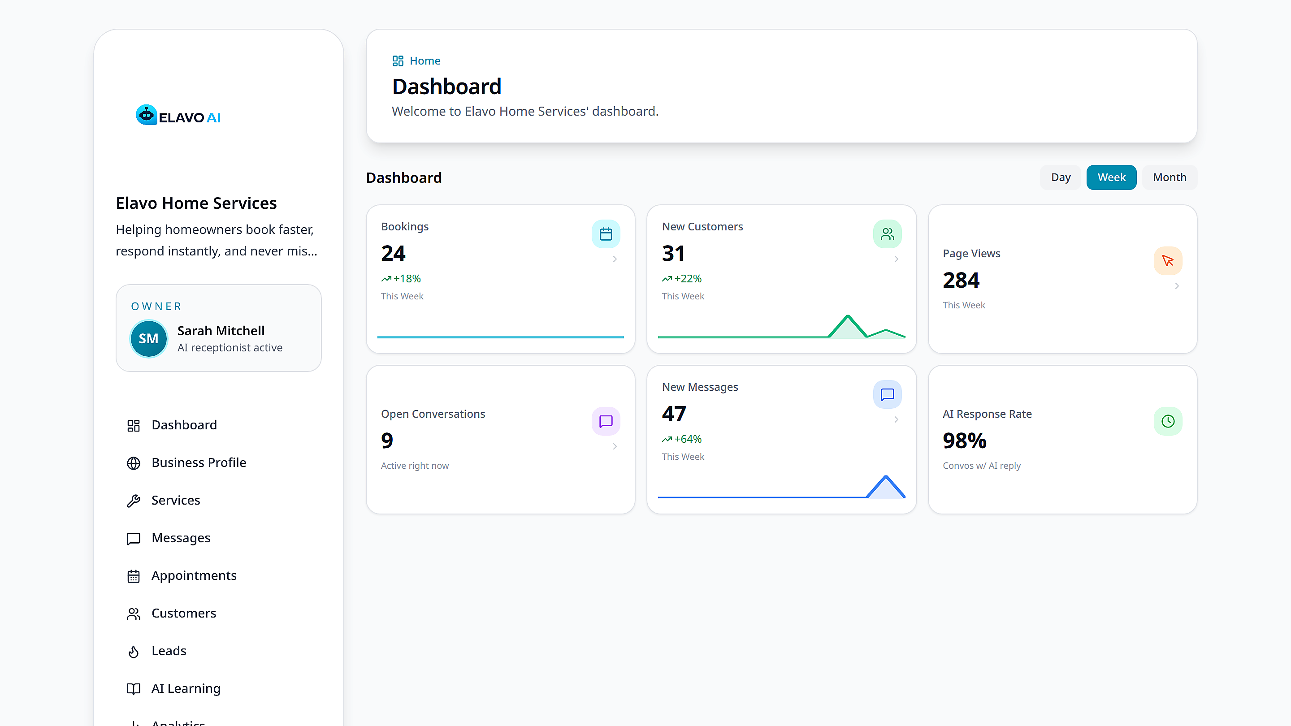Viewport: 1291px width, 726px height.
Task: Click the Open Conversations value 9
Action: tap(387, 441)
